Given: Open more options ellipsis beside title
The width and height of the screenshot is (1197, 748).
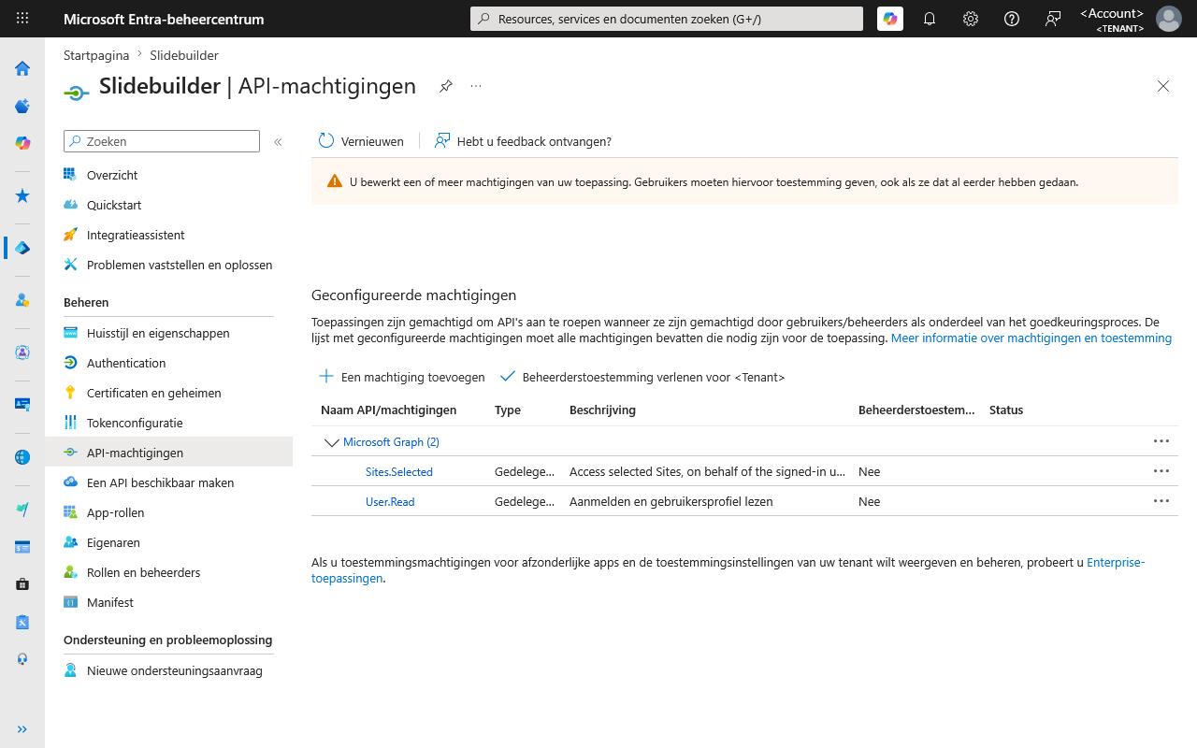Looking at the screenshot, I should coord(476,86).
